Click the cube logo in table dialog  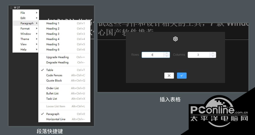click(x=175, y=39)
